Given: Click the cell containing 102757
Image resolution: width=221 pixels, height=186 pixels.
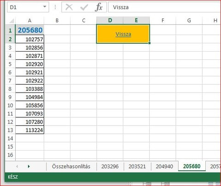Looking at the screenshot, I should coord(30,39).
